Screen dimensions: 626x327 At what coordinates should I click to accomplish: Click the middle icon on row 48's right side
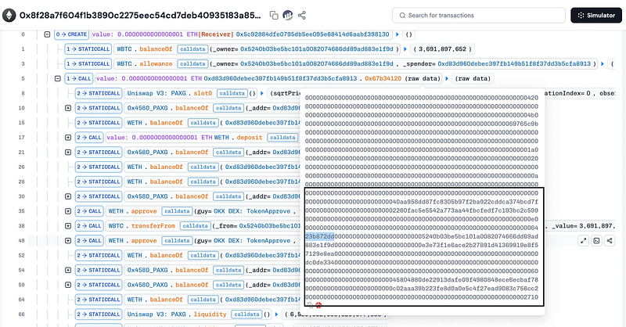click(597, 240)
